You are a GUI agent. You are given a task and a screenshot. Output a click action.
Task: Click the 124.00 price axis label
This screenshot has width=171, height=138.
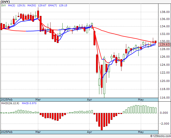(165, 65)
